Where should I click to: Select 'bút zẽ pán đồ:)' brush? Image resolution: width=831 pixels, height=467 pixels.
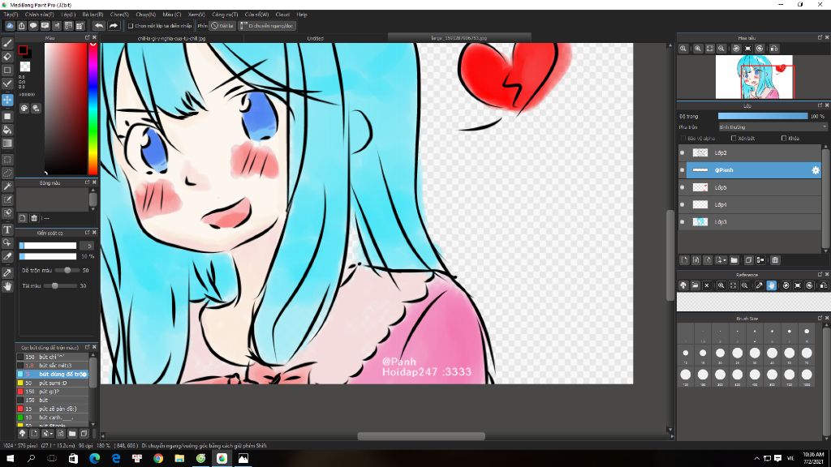[x=53, y=409]
